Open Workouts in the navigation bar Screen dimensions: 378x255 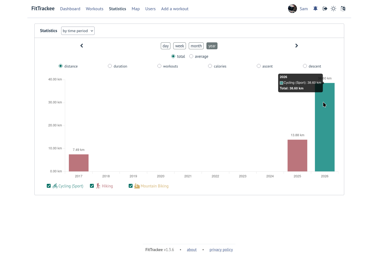tap(95, 9)
